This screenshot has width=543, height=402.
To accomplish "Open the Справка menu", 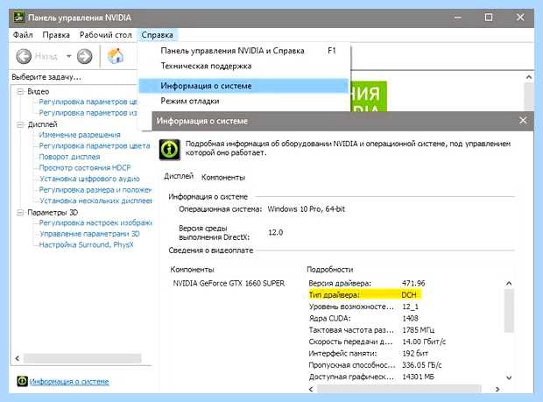I will [158, 35].
